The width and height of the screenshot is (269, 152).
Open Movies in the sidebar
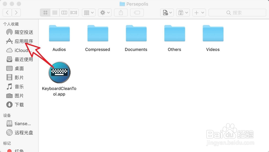coord(15,77)
